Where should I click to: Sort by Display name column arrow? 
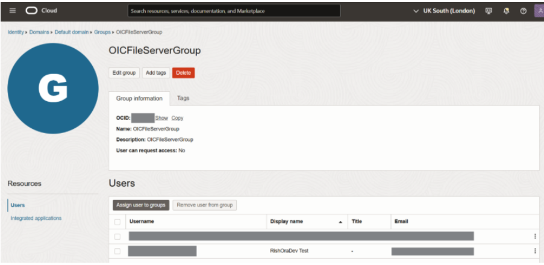point(341,222)
